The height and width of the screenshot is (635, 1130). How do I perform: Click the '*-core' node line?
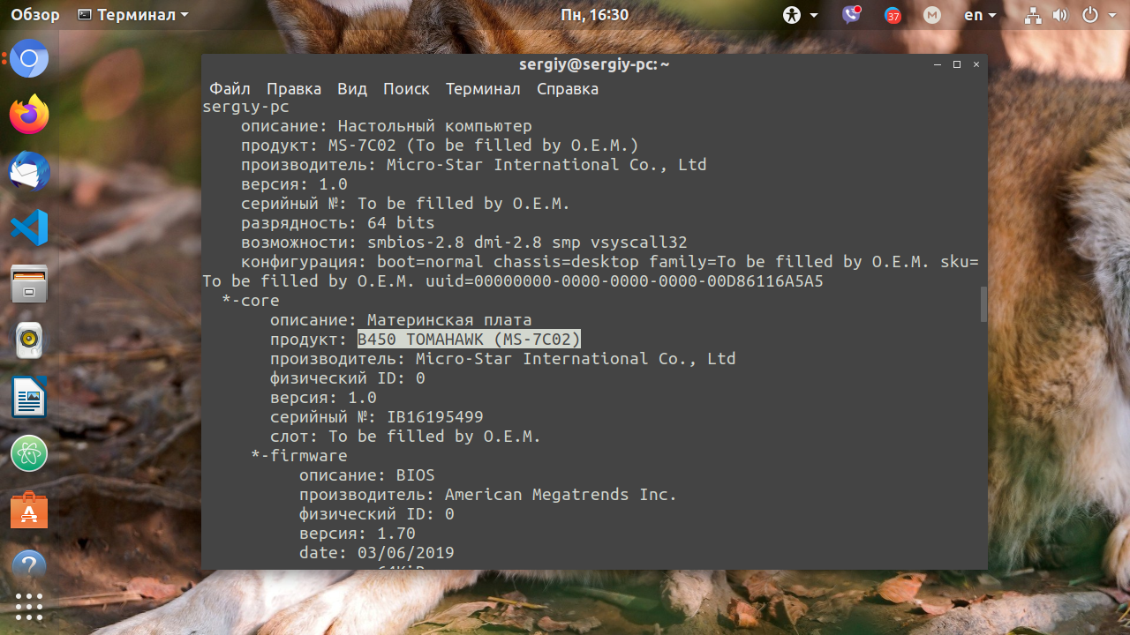tap(251, 301)
